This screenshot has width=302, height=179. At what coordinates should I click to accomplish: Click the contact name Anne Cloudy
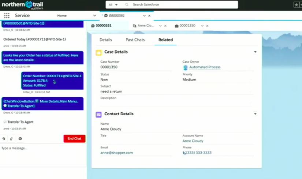point(111,129)
